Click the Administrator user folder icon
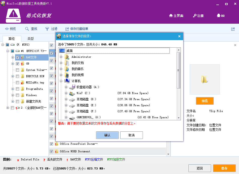 coord(67,57)
